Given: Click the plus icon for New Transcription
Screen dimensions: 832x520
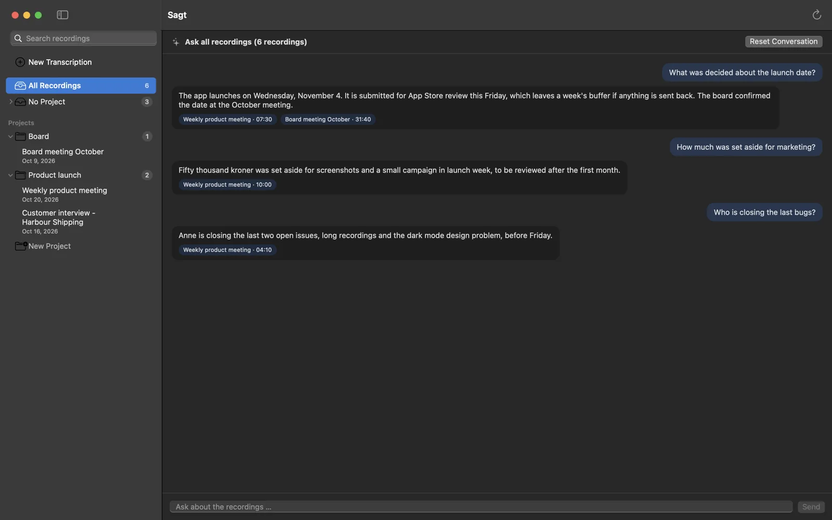Looking at the screenshot, I should click(x=20, y=62).
